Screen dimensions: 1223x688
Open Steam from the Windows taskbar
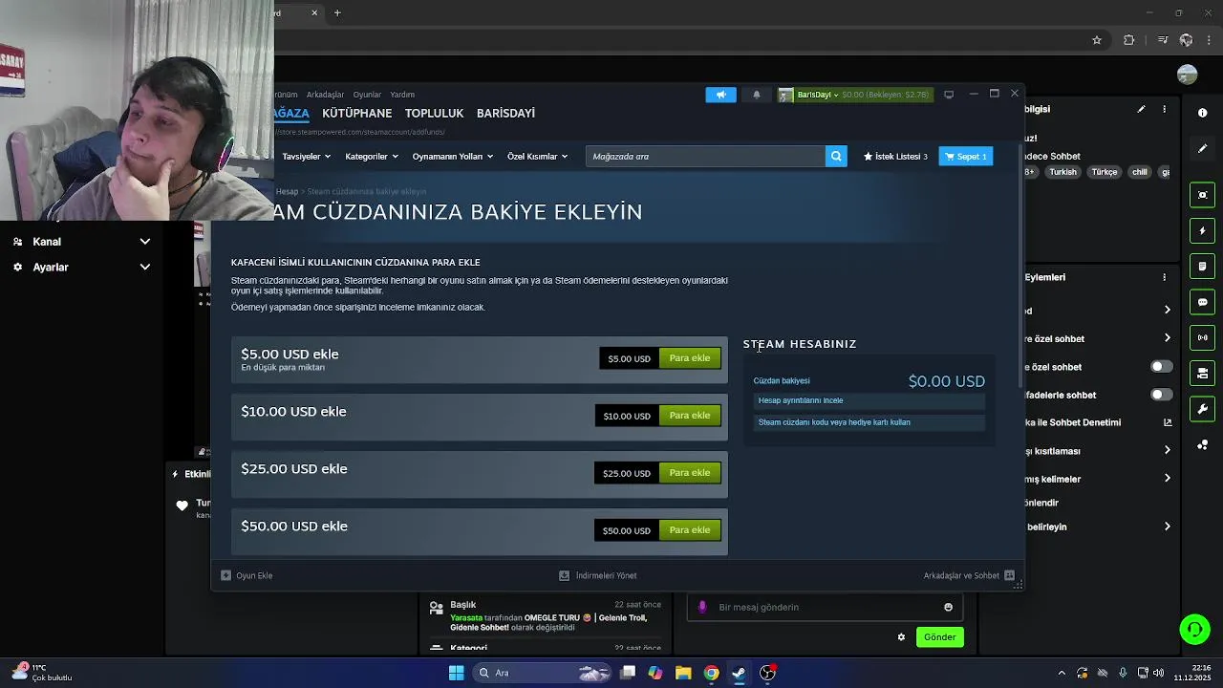[739, 673]
